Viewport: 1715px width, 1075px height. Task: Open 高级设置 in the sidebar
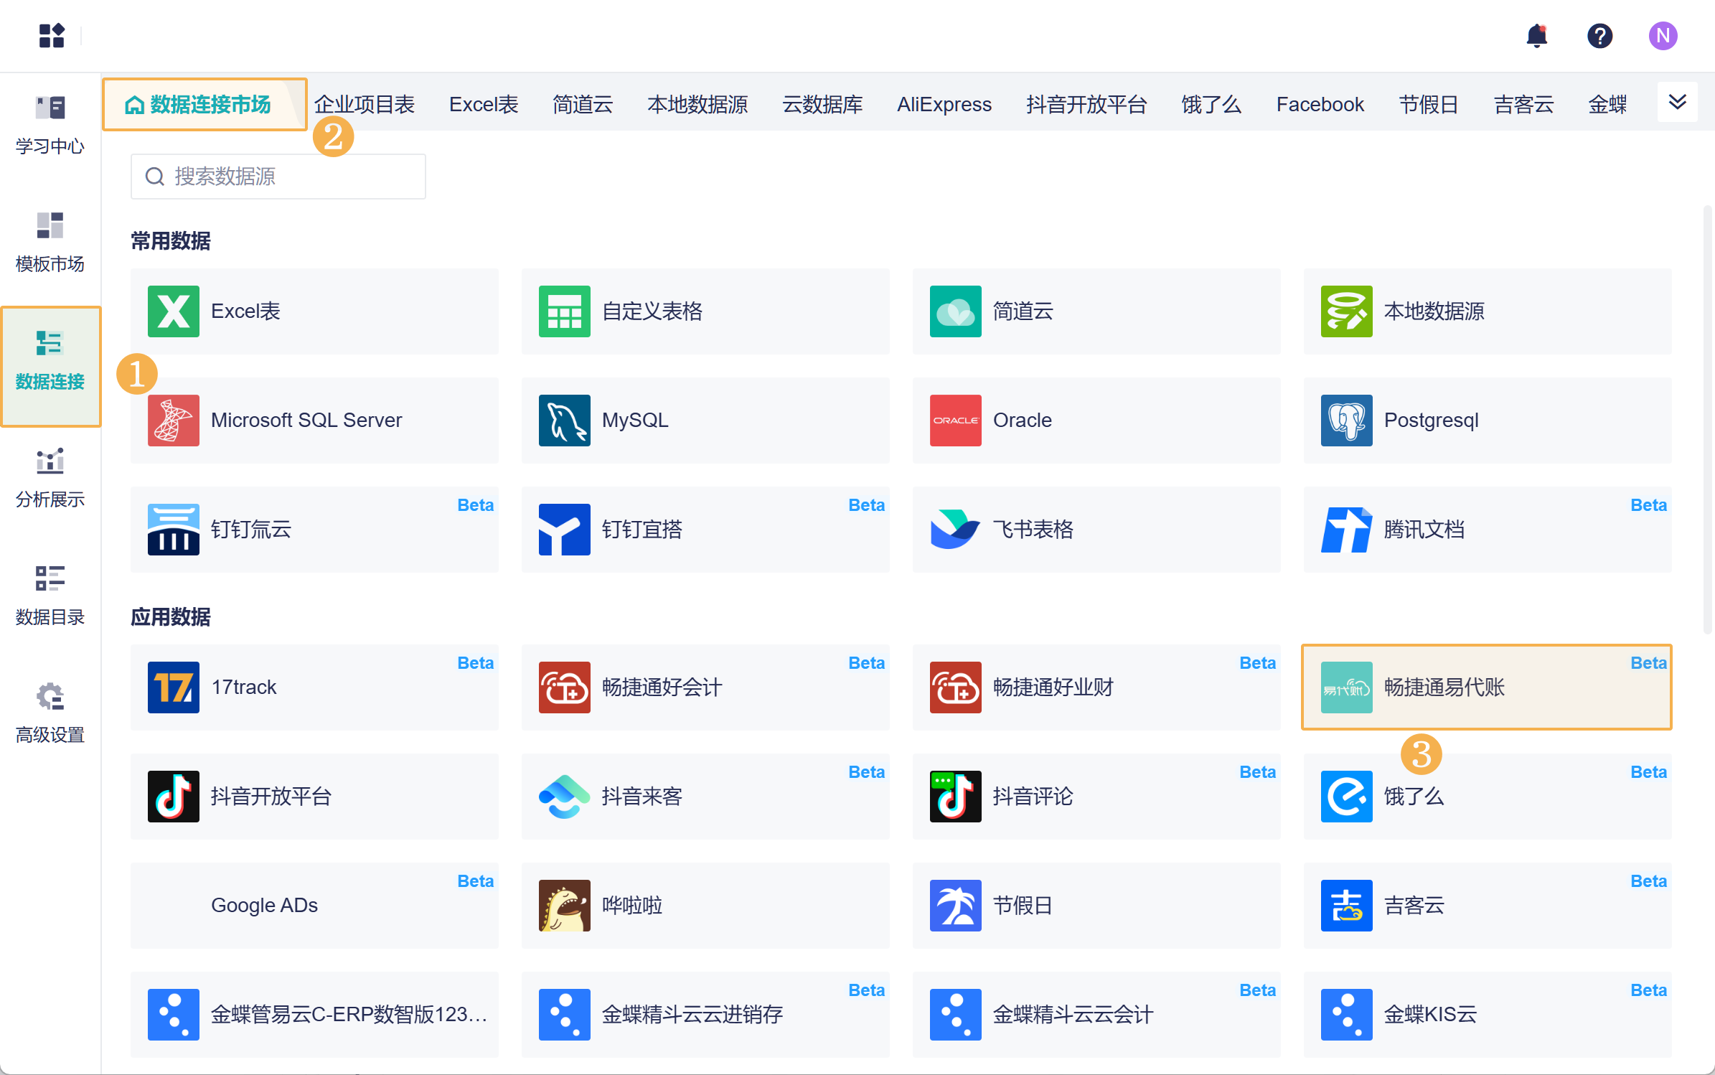coord(50,713)
